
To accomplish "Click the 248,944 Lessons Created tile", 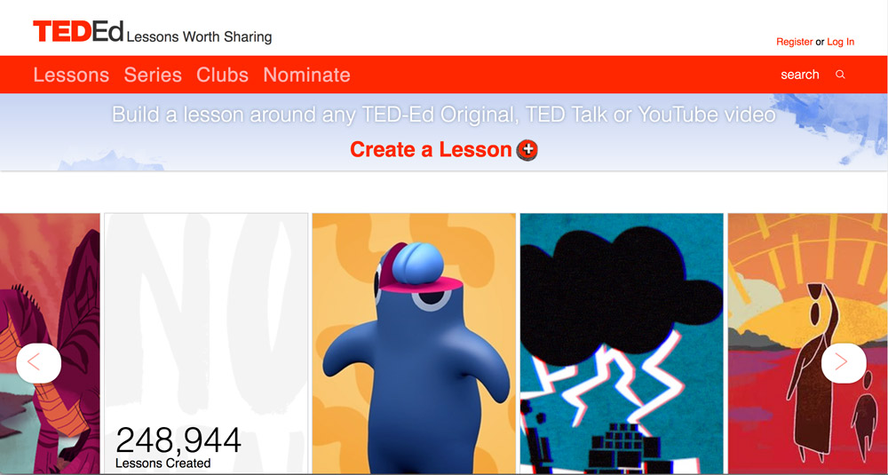I will pyautogui.click(x=206, y=344).
